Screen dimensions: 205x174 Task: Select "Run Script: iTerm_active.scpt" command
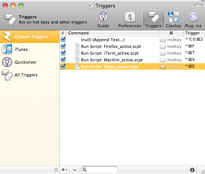coord(110,54)
